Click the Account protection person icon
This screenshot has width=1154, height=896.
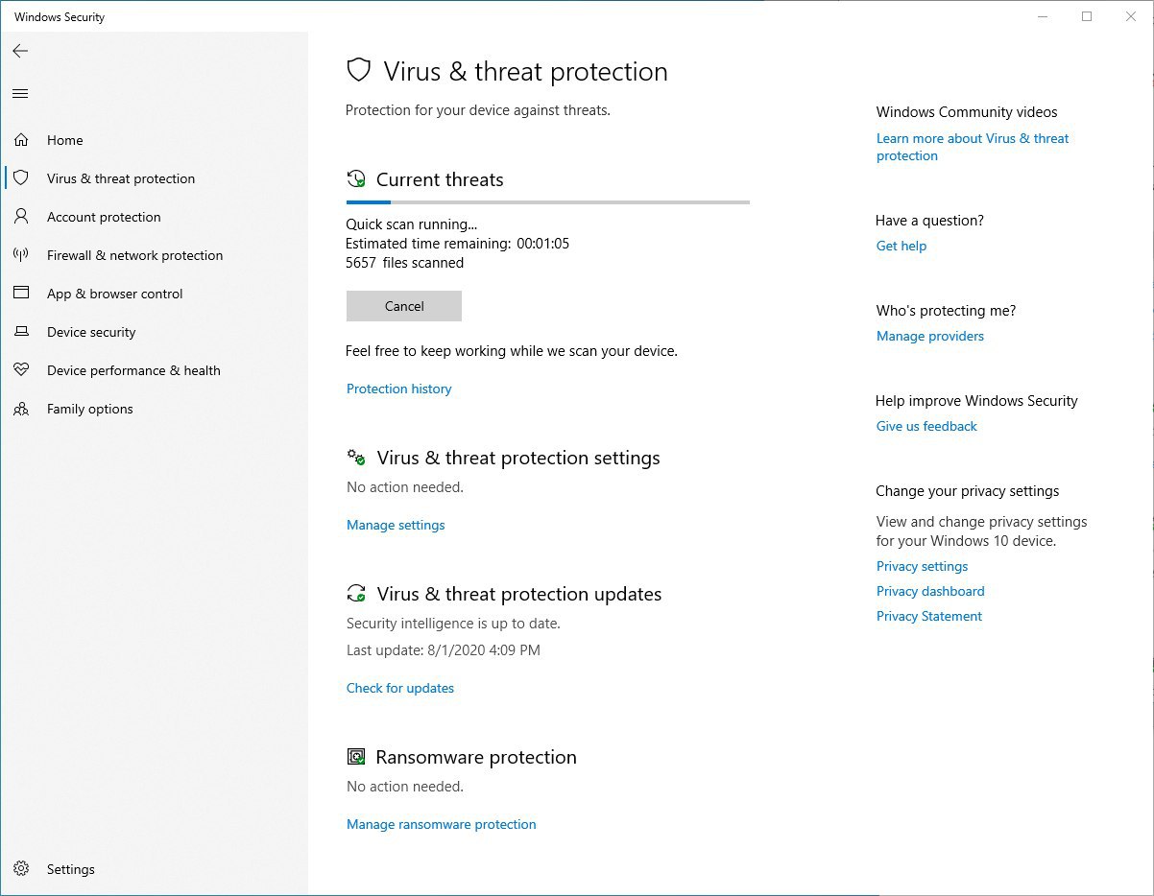click(x=21, y=217)
